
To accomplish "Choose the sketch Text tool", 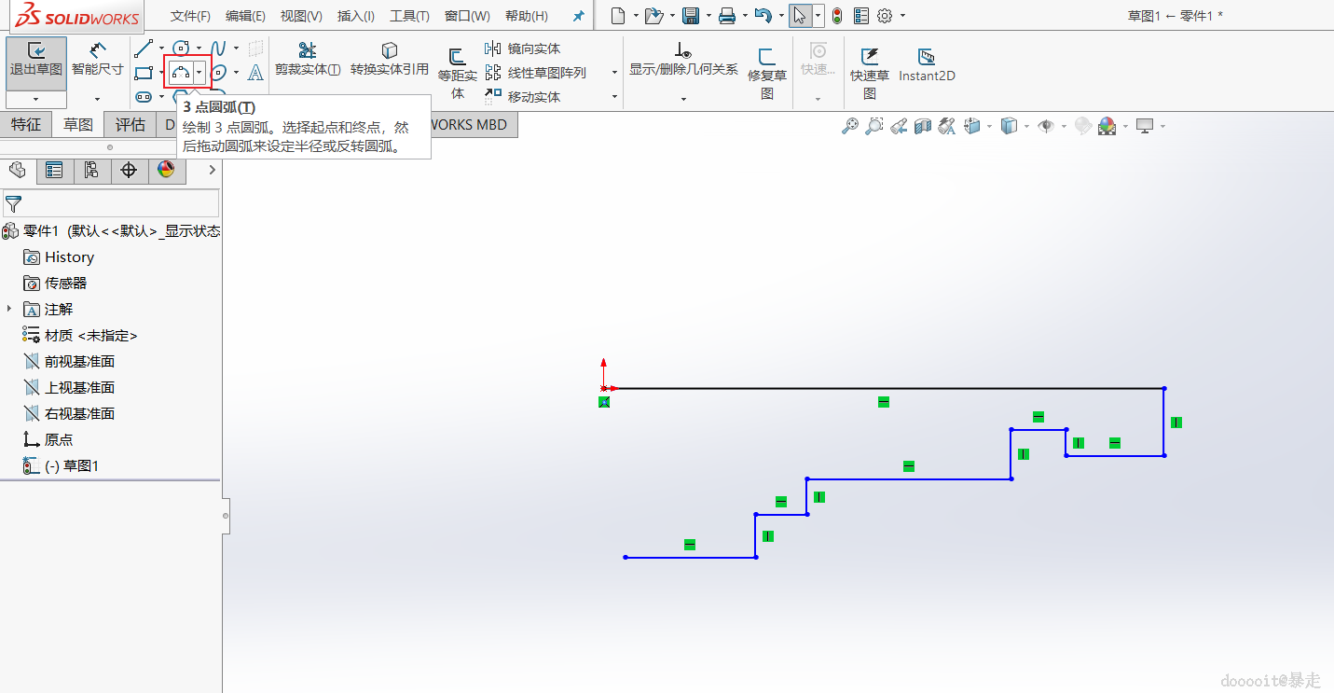I will pos(255,73).
